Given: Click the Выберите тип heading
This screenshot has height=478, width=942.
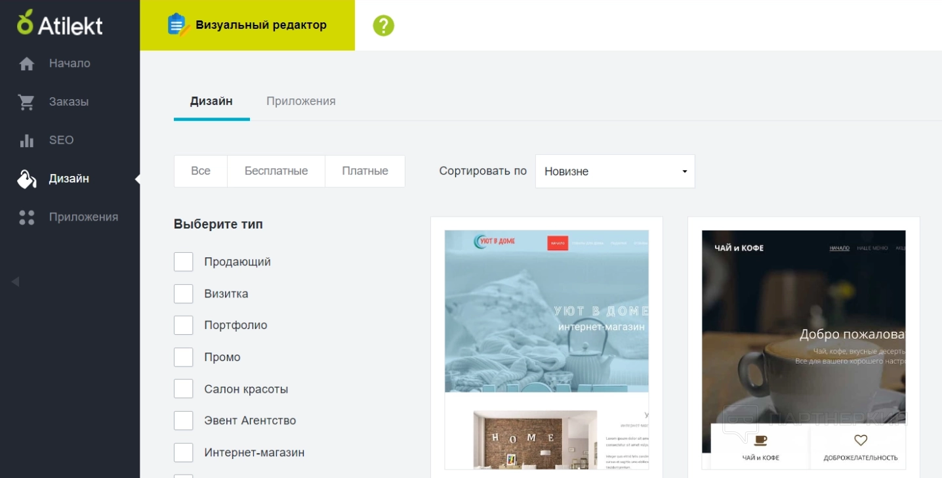Looking at the screenshot, I should 218,225.
